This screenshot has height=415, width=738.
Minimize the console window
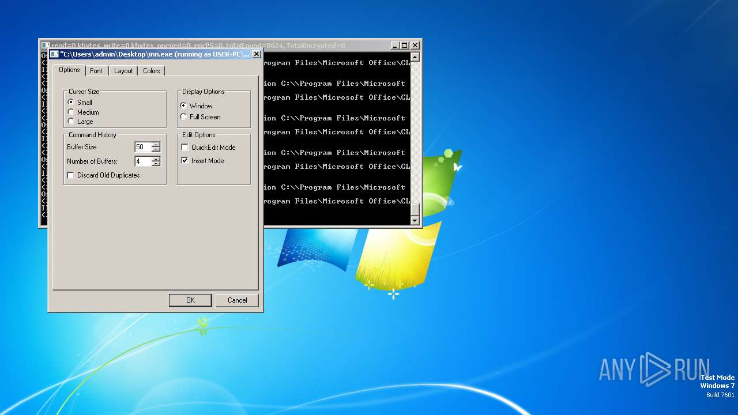coord(395,46)
